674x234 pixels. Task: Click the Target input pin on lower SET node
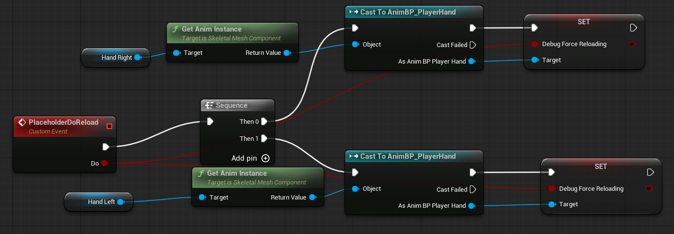[552, 205]
